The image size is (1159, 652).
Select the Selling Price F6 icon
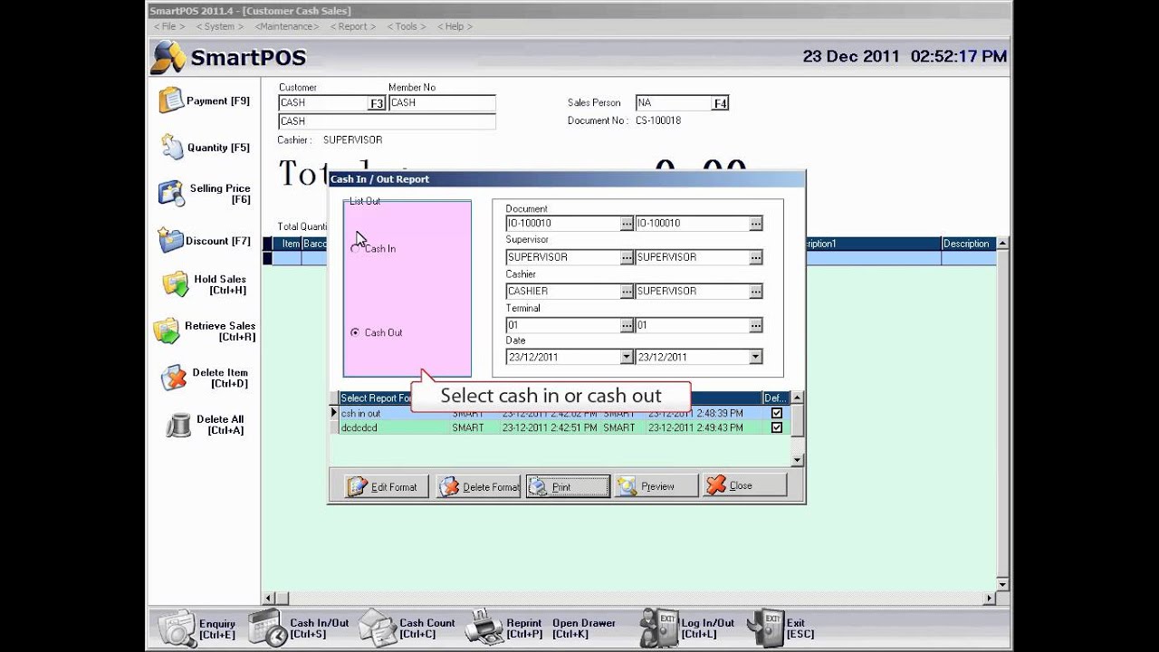171,193
